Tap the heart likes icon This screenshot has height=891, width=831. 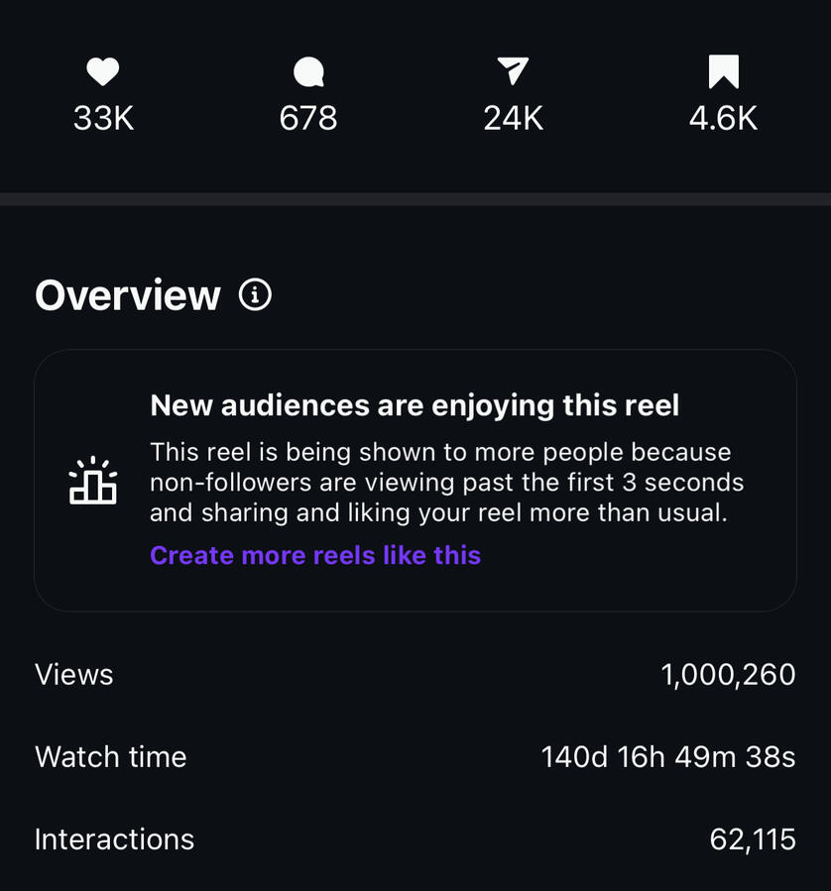(103, 71)
